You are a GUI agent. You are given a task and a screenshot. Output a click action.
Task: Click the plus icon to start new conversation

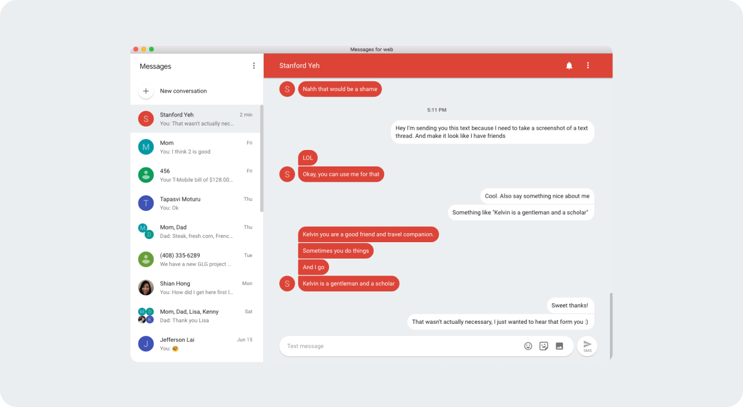(146, 91)
